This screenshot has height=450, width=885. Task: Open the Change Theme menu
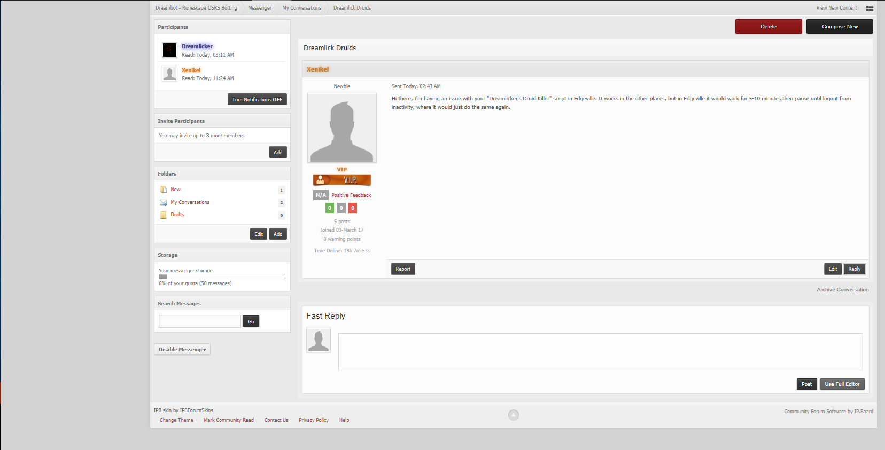coord(176,420)
